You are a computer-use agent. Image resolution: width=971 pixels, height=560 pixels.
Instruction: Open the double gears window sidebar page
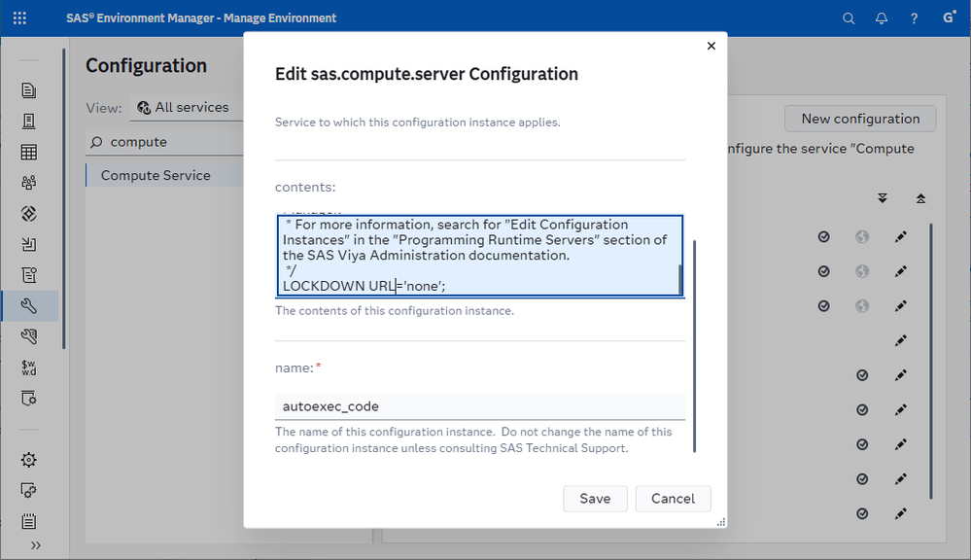(28, 491)
